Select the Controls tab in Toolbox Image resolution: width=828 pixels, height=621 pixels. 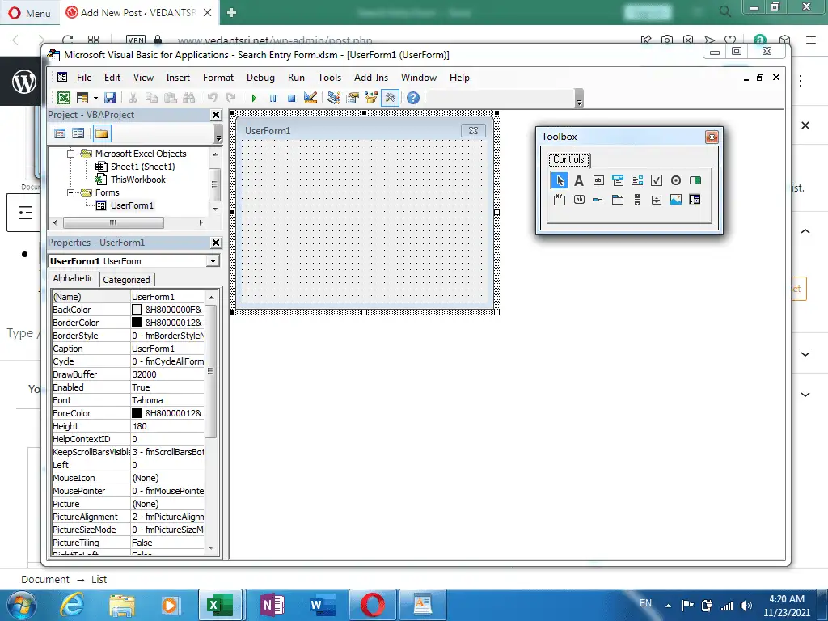point(568,159)
